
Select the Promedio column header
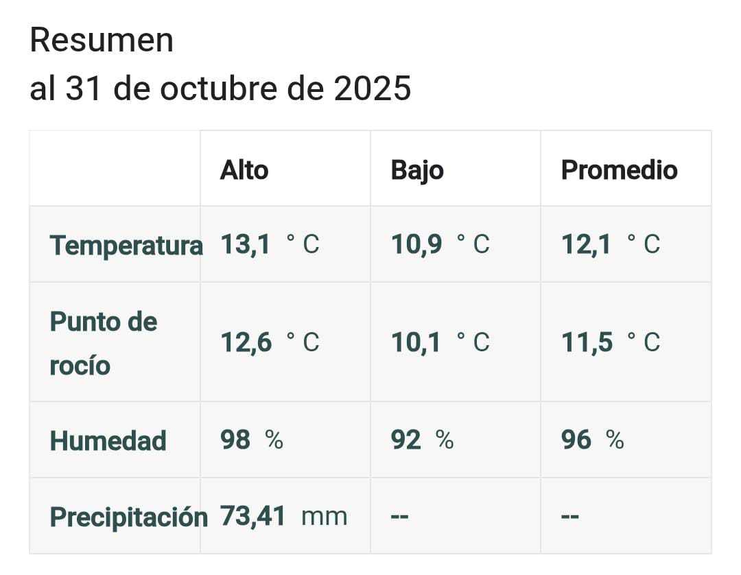coord(619,170)
